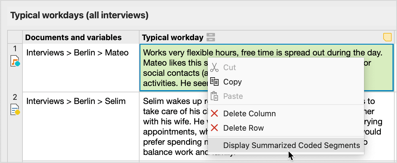Click the text document icon in row 2
The image size is (397, 163).
point(15,109)
